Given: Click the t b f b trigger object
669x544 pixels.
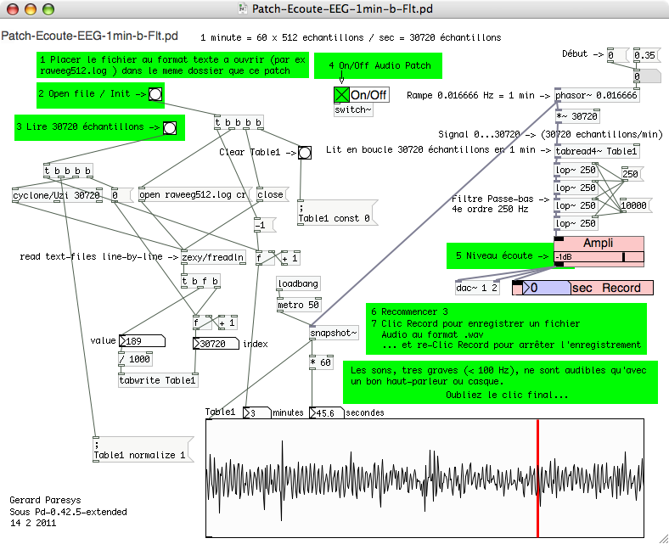Looking at the screenshot, I should 200,281.
